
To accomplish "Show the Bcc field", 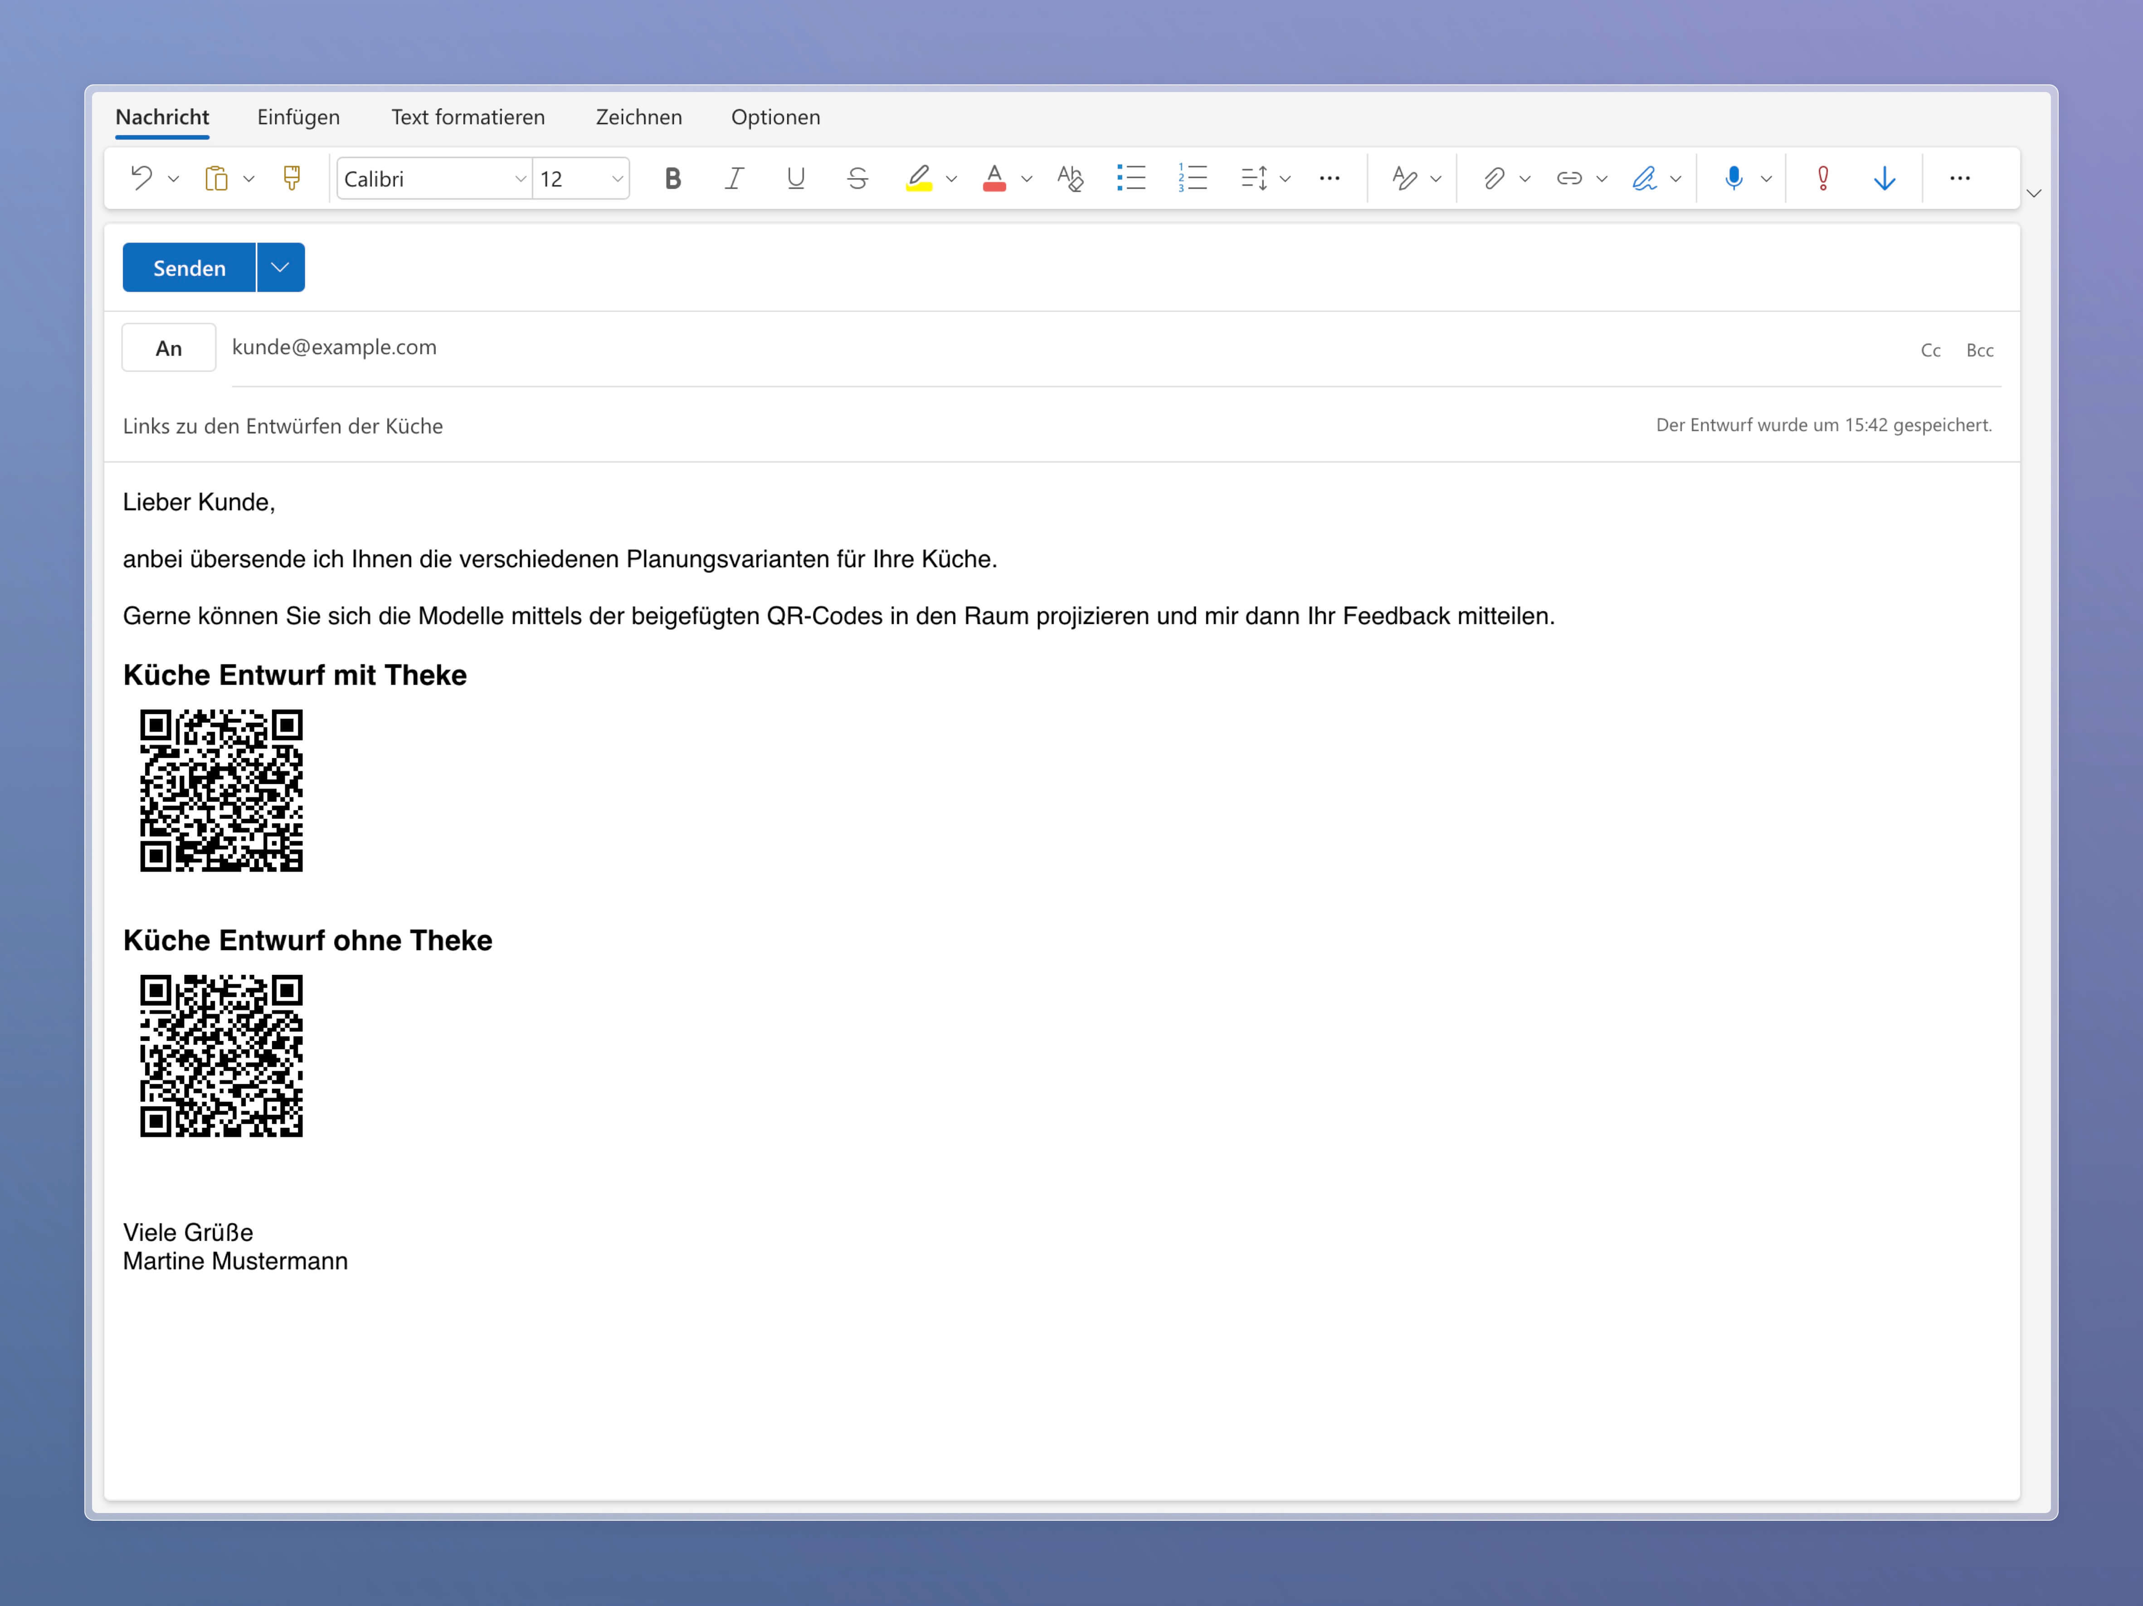I will click(1979, 350).
